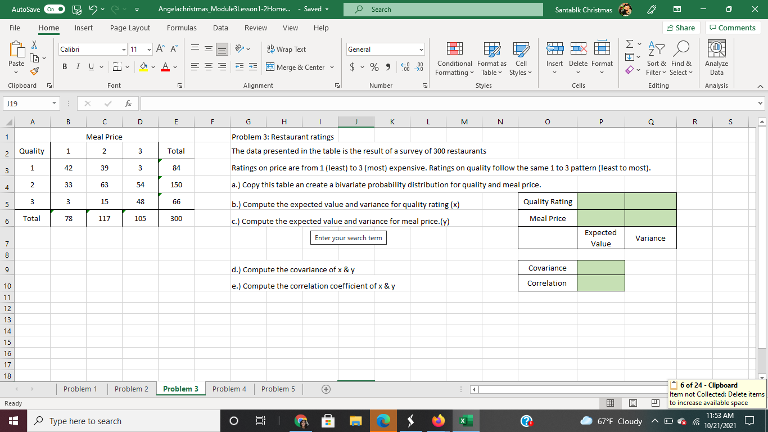This screenshot has width=768, height=432.
Task: Click the Save icon in title bar
Action: pyautogui.click(x=78, y=10)
